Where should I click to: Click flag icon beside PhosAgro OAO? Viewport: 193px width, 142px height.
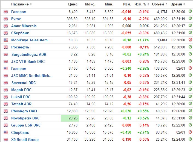click(6, 111)
